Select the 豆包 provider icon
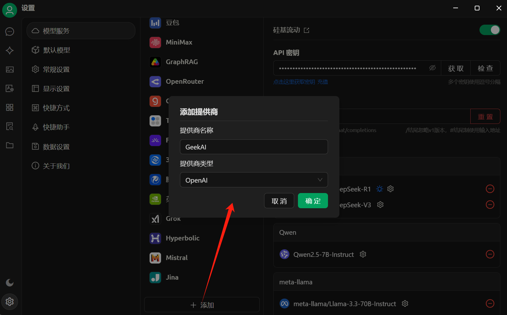Image resolution: width=507 pixels, height=315 pixels. tap(155, 23)
